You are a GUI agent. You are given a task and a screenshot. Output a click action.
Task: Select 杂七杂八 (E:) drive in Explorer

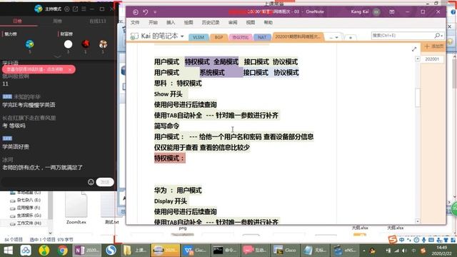tap(26, 200)
